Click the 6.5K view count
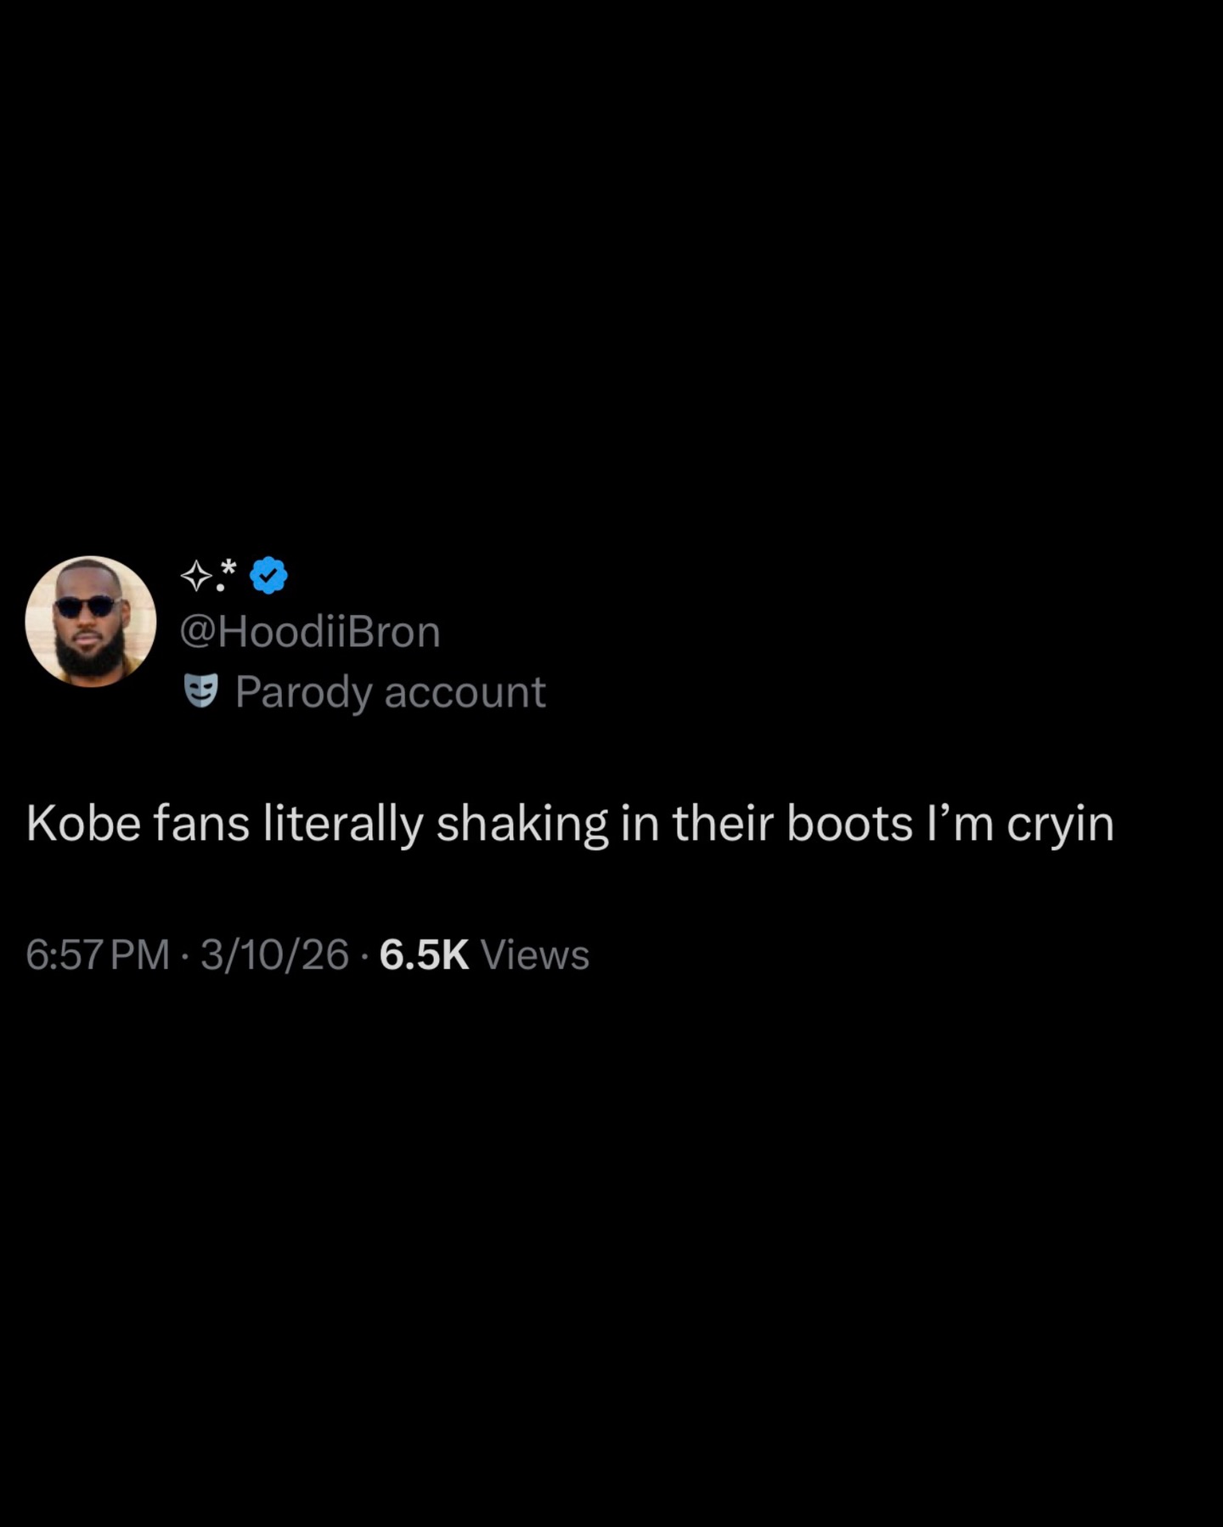 pyautogui.click(x=424, y=955)
